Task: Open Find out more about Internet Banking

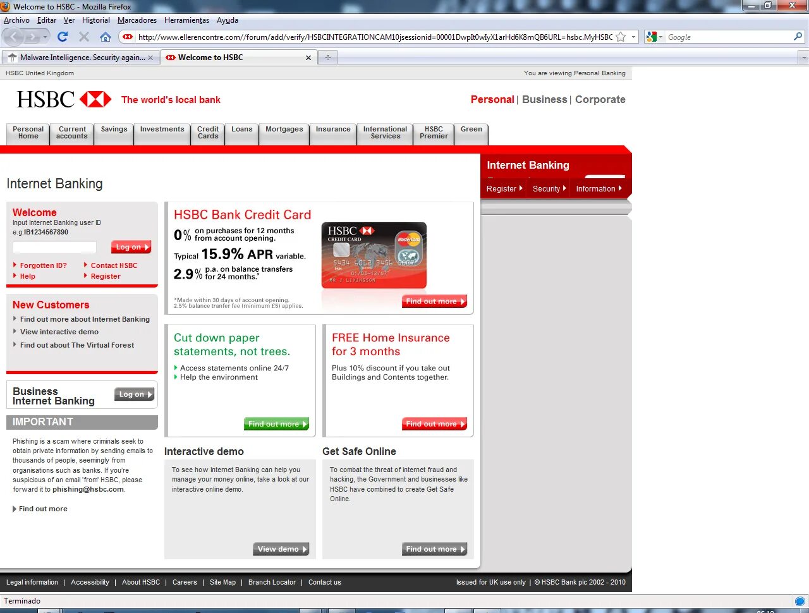Action: (85, 319)
